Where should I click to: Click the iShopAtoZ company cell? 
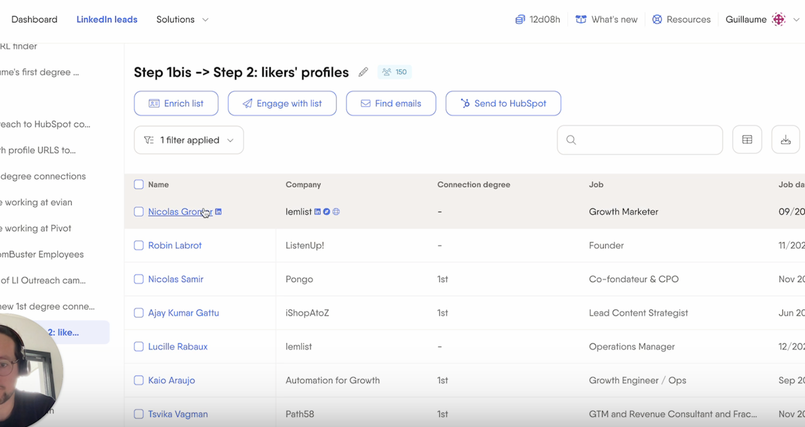click(x=307, y=313)
